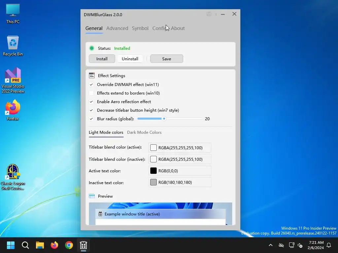Screen dimensions: 338x253
Task: Click the blur radius slider handle
Action: click(164, 119)
